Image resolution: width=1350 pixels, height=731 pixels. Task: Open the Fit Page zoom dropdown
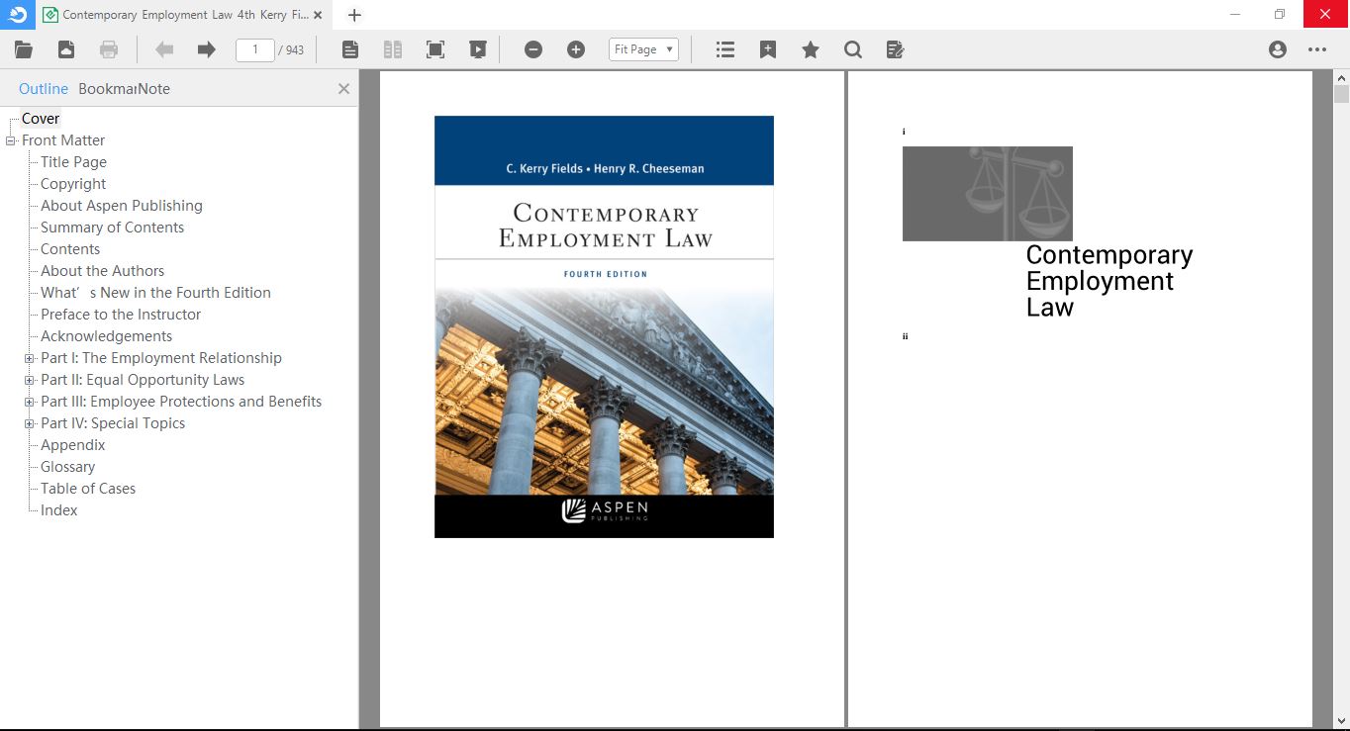643,49
